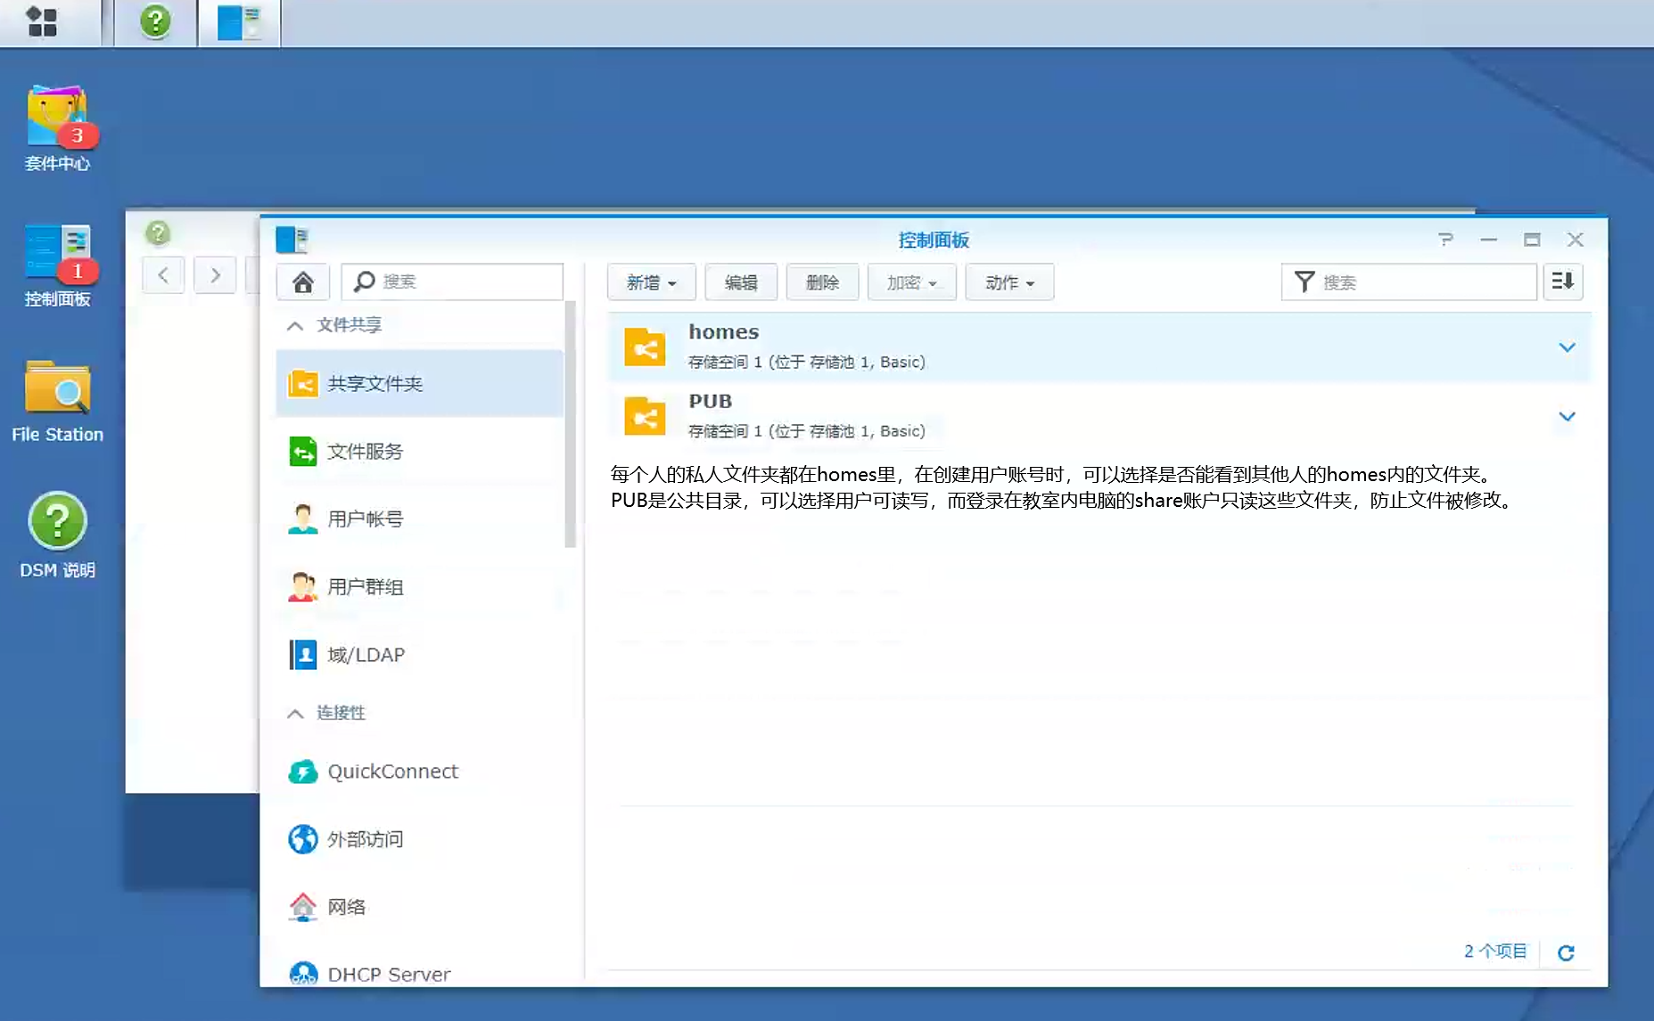Click the 删除 button
The image size is (1654, 1021).
[822, 282]
